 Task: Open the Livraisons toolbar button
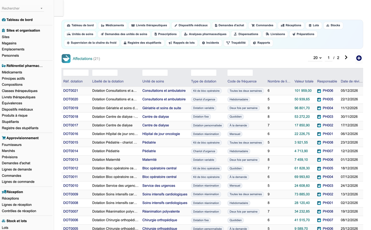click(275, 34)
